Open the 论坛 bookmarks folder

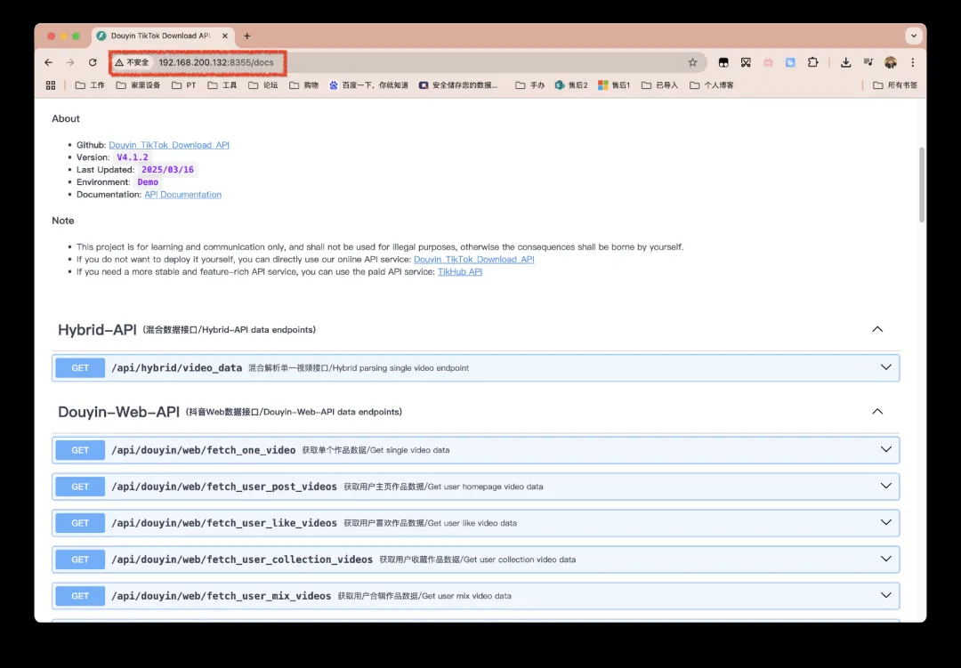263,85
